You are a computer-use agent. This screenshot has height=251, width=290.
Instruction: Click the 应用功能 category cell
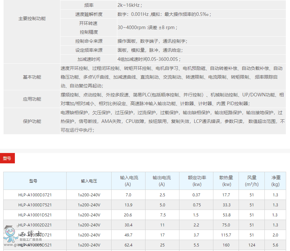[32, 99]
